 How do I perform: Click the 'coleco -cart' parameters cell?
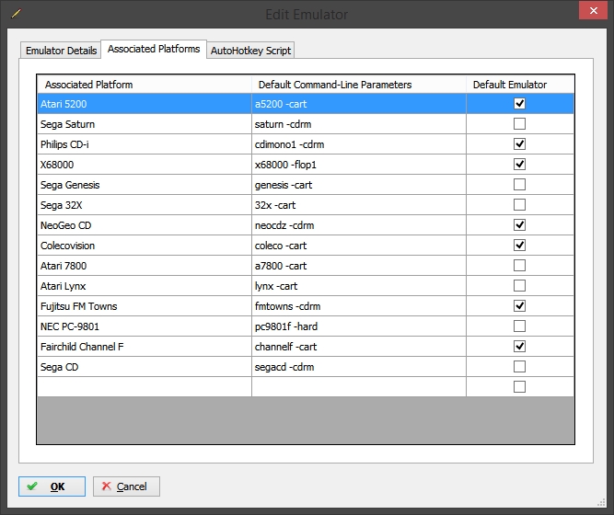(x=359, y=246)
